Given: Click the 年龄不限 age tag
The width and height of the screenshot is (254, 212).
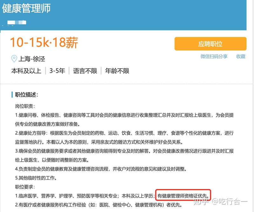Looking at the screenshot, I should click(x=117, y=71).
